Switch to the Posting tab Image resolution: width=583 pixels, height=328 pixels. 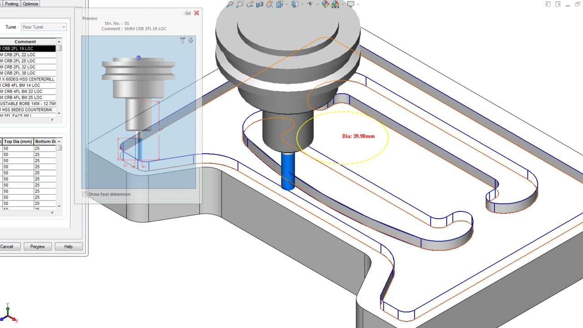click(11, 4)
